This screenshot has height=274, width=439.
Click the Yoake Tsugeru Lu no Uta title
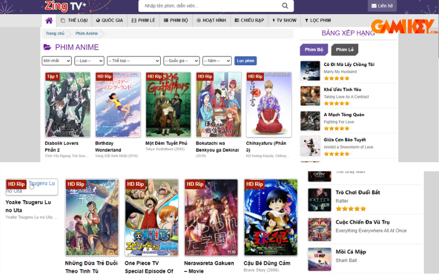click(x=29, y=206)
